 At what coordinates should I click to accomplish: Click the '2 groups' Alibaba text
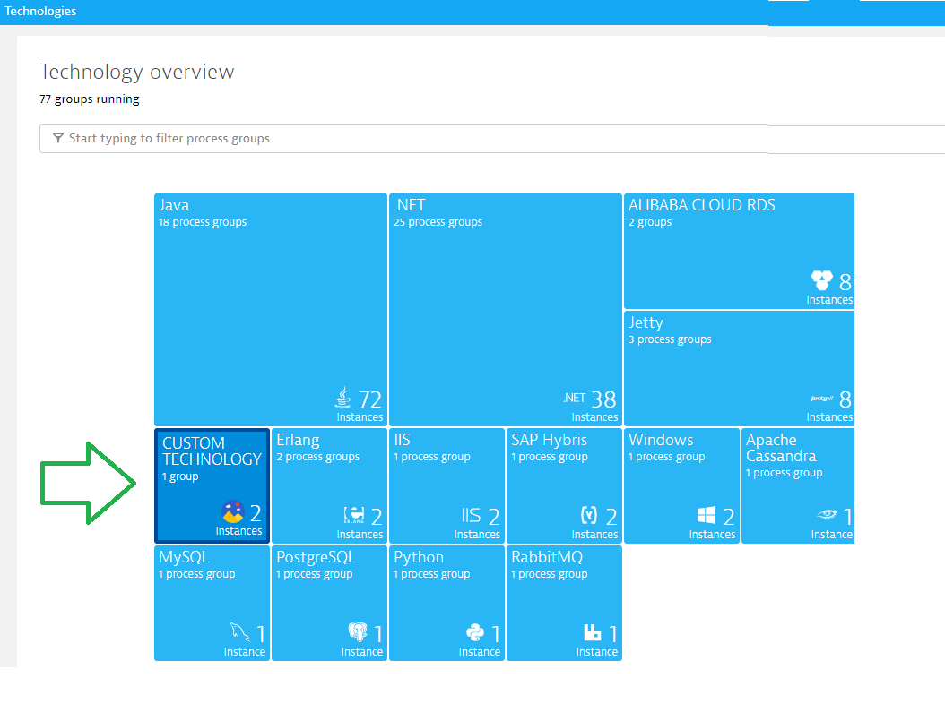[650, 222]
